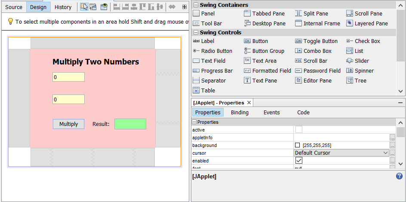Pick Editor Pane in palette
Viewport: 406px width, 202px height.
[313, 80]
